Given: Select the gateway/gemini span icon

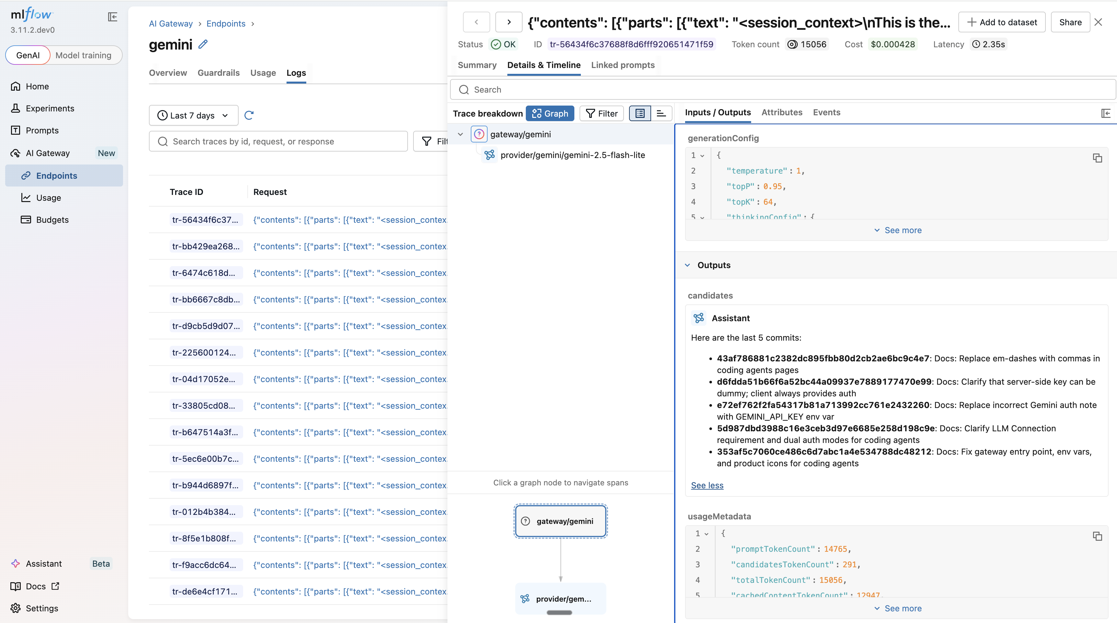Looking at the screenshot, I should point(479,134).
